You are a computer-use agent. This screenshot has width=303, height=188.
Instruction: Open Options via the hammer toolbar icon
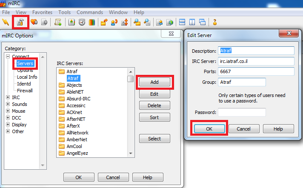point(20,22)
